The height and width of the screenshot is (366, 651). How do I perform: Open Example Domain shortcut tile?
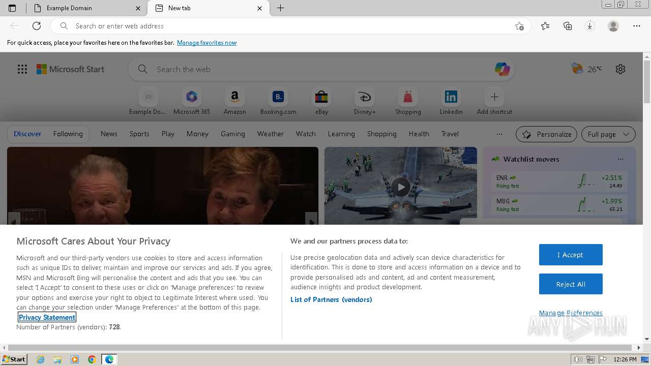[147, 101]
